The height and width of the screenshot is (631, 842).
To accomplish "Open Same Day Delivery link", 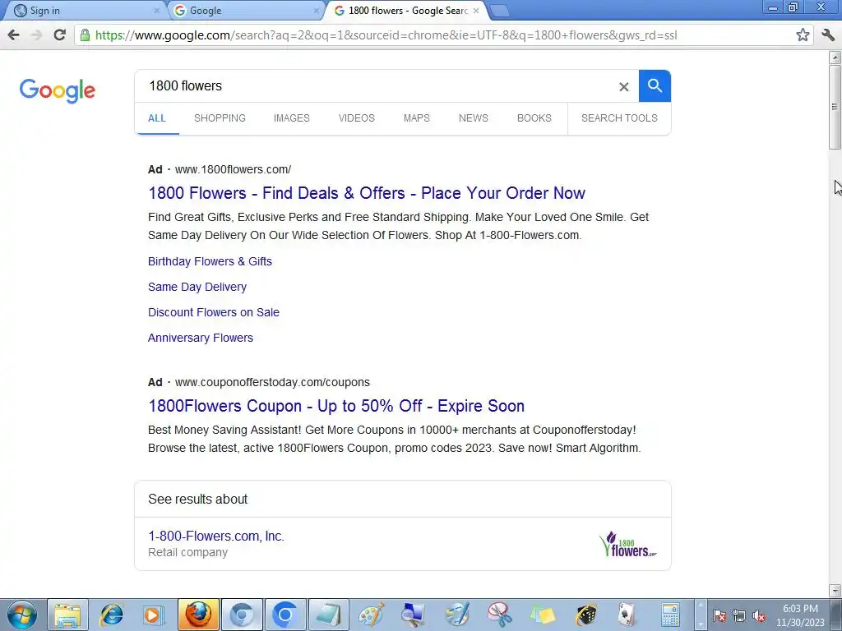I will point(197,287).
